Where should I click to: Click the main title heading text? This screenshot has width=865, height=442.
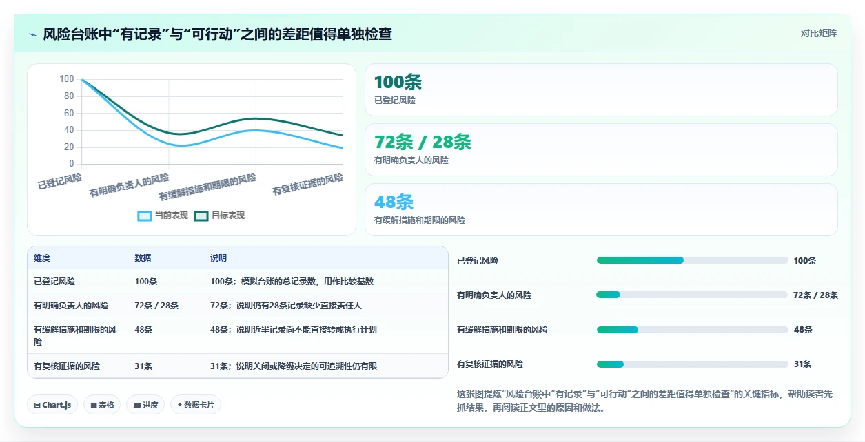pyautogui.click(x=217, y=34)
